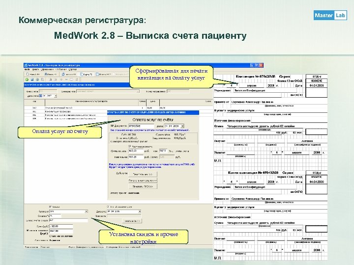Click the first toolbar button with blank page icon
Image resolution: width=354 pixels, height=265 pixels.
(33, 74)
